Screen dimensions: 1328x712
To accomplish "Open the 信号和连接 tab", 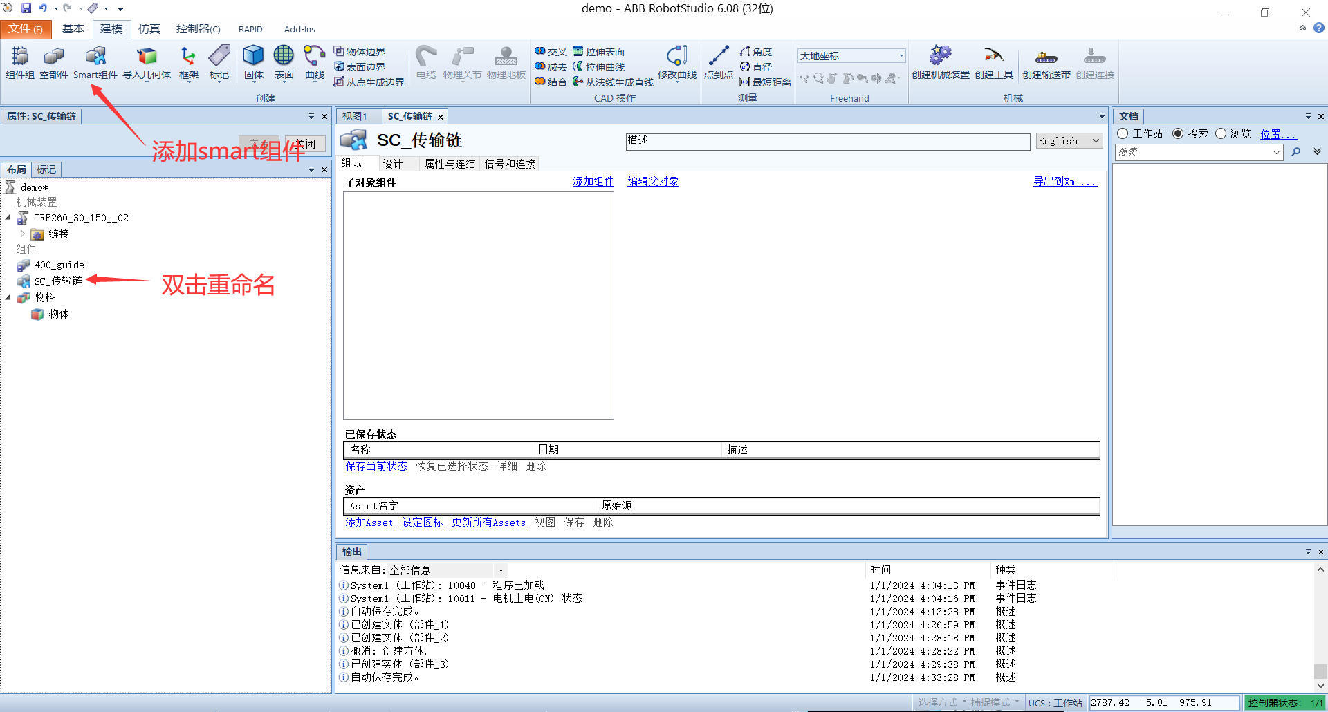I will 510,164.
